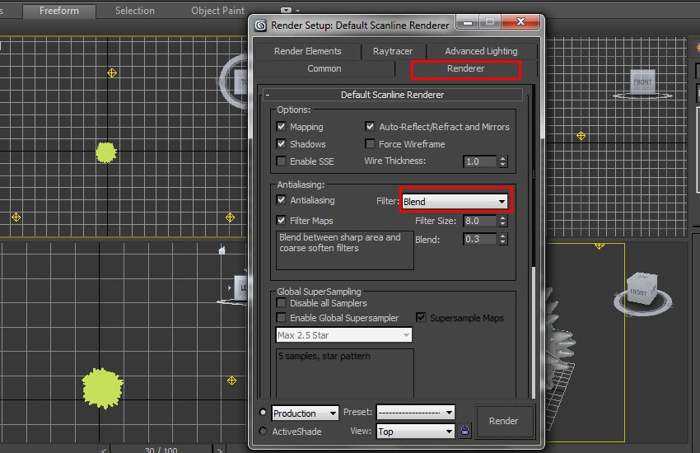Select the ActiveShade radio button

[x=263, y=431]
